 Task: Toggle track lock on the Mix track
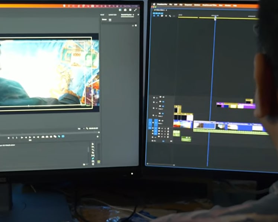click(x=152, y=141)
